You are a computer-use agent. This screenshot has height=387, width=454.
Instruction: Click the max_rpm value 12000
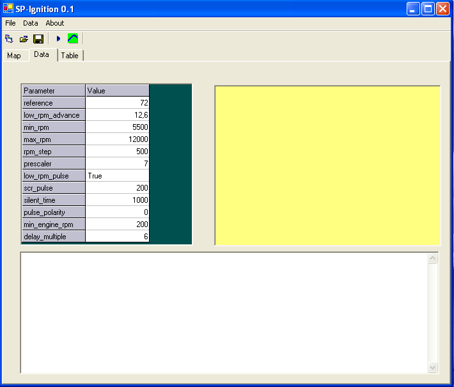coord(117,139)
